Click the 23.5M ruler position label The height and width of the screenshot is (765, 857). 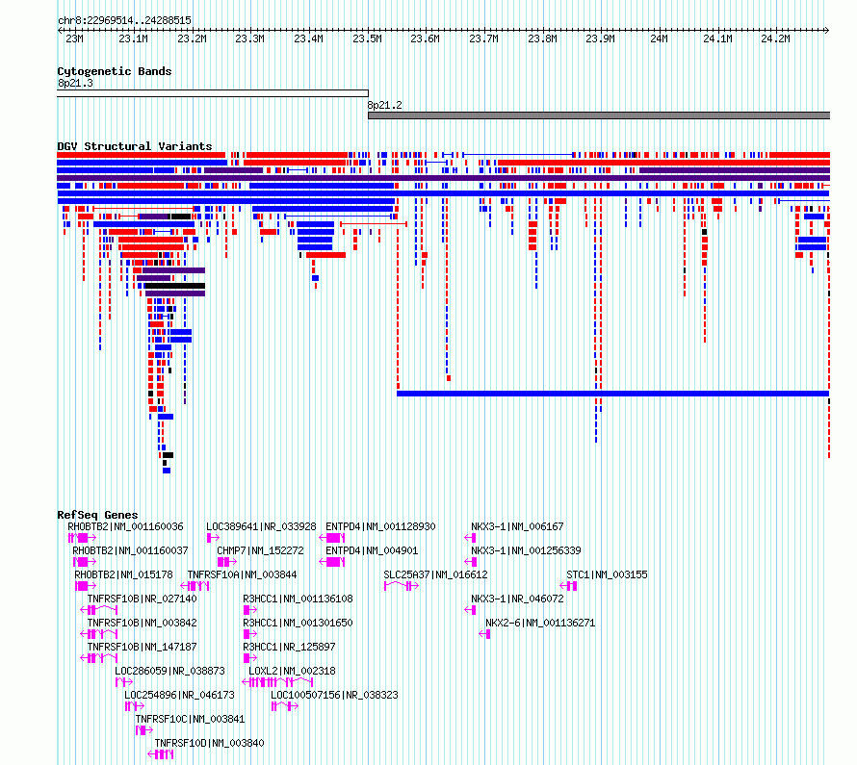(367, 38)
